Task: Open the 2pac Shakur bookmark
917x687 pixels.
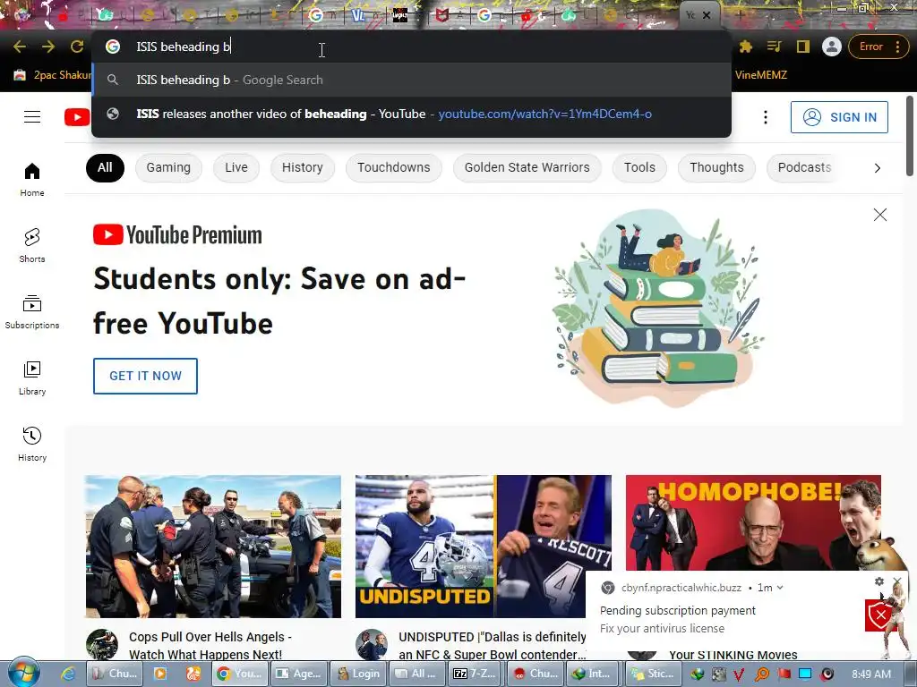Action: pos(52,75)
